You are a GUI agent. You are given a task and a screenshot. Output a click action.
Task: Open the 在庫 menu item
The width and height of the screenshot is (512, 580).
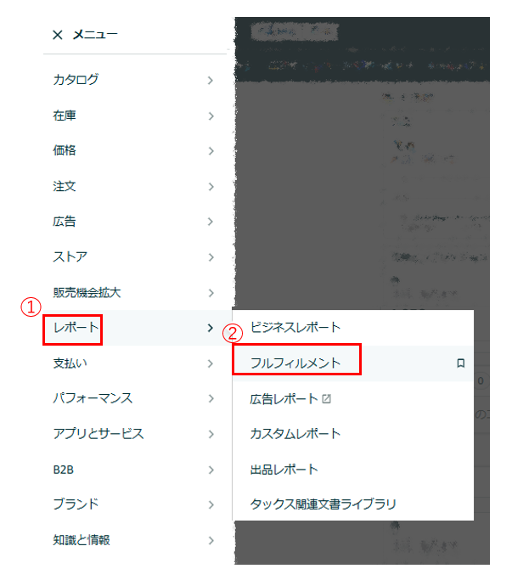coord(65,115)
